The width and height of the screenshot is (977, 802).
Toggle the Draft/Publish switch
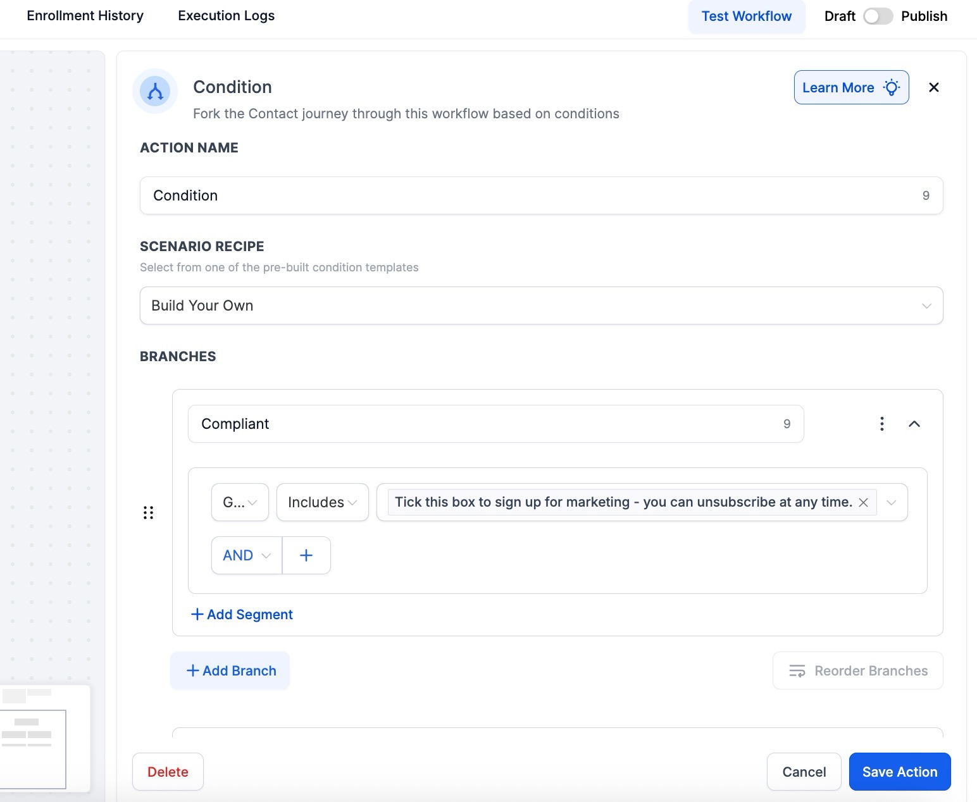878,16
